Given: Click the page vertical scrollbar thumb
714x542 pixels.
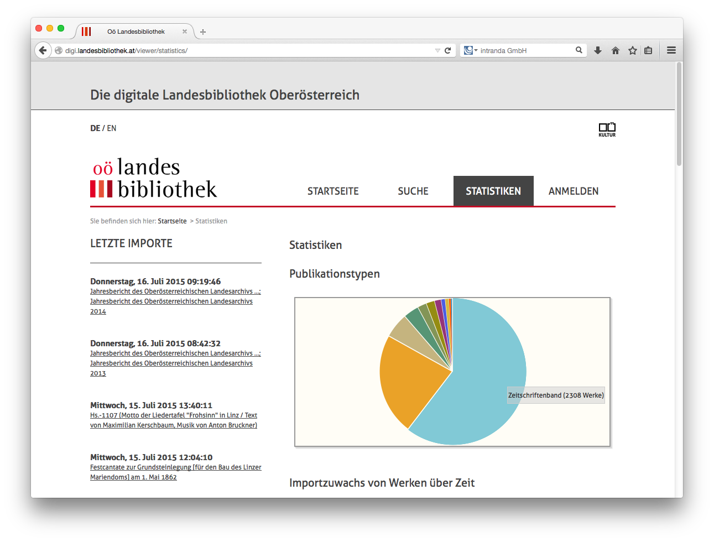Looking at the screenshot, I should click(x=679, y=113).
